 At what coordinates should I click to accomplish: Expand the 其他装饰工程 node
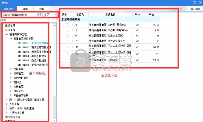pos(7,112)
